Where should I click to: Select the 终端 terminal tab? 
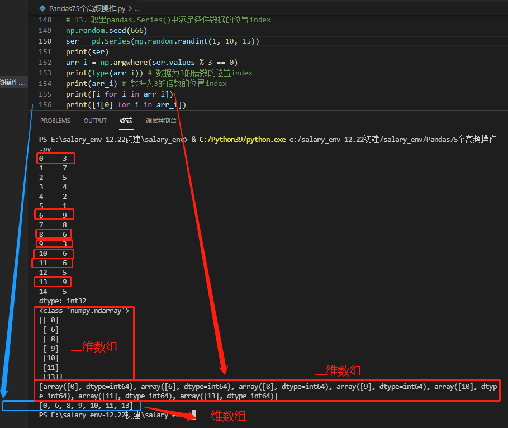(126, 121)
